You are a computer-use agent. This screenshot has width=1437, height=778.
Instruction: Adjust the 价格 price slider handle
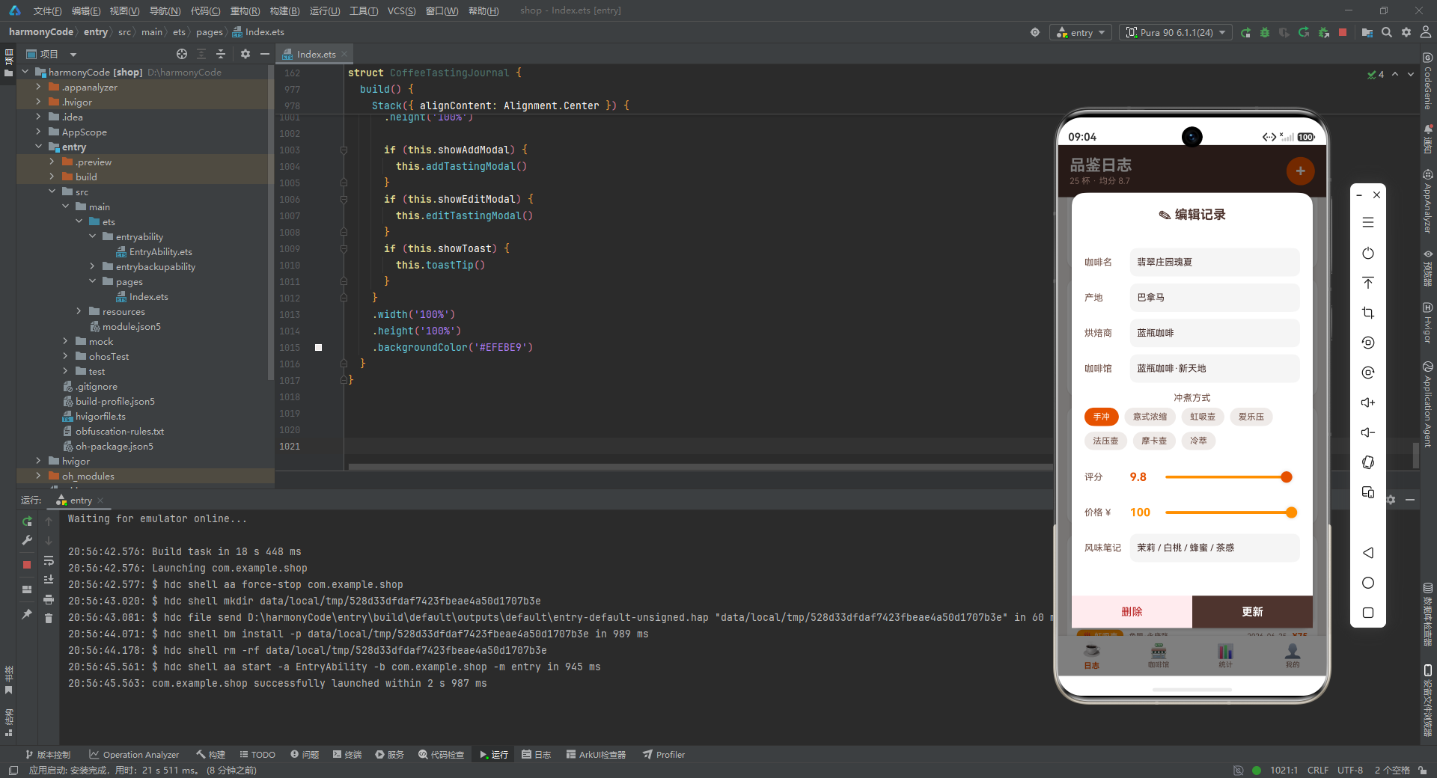pos(1291,512)
